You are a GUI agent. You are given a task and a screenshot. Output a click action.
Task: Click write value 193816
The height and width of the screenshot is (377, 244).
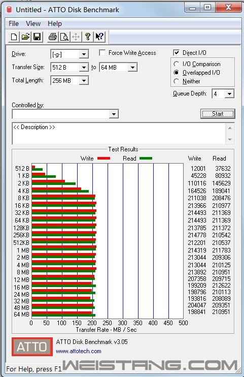(x=197, y=299)
